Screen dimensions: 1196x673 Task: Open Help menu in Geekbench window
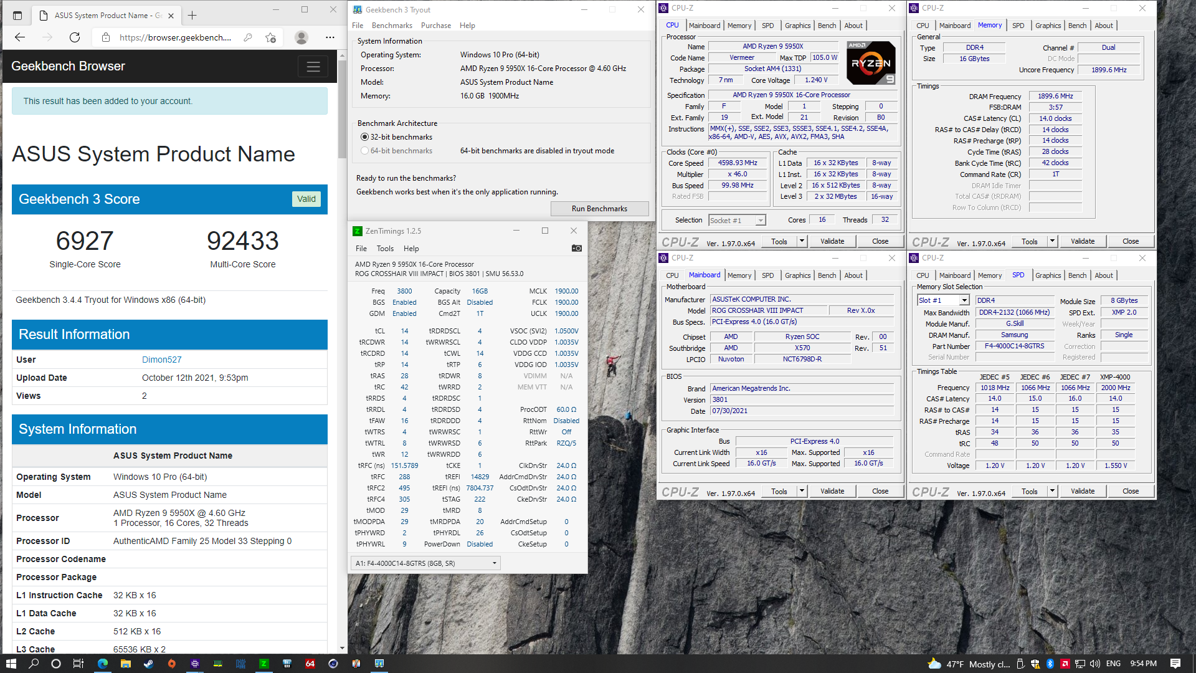tap(467, 26)
